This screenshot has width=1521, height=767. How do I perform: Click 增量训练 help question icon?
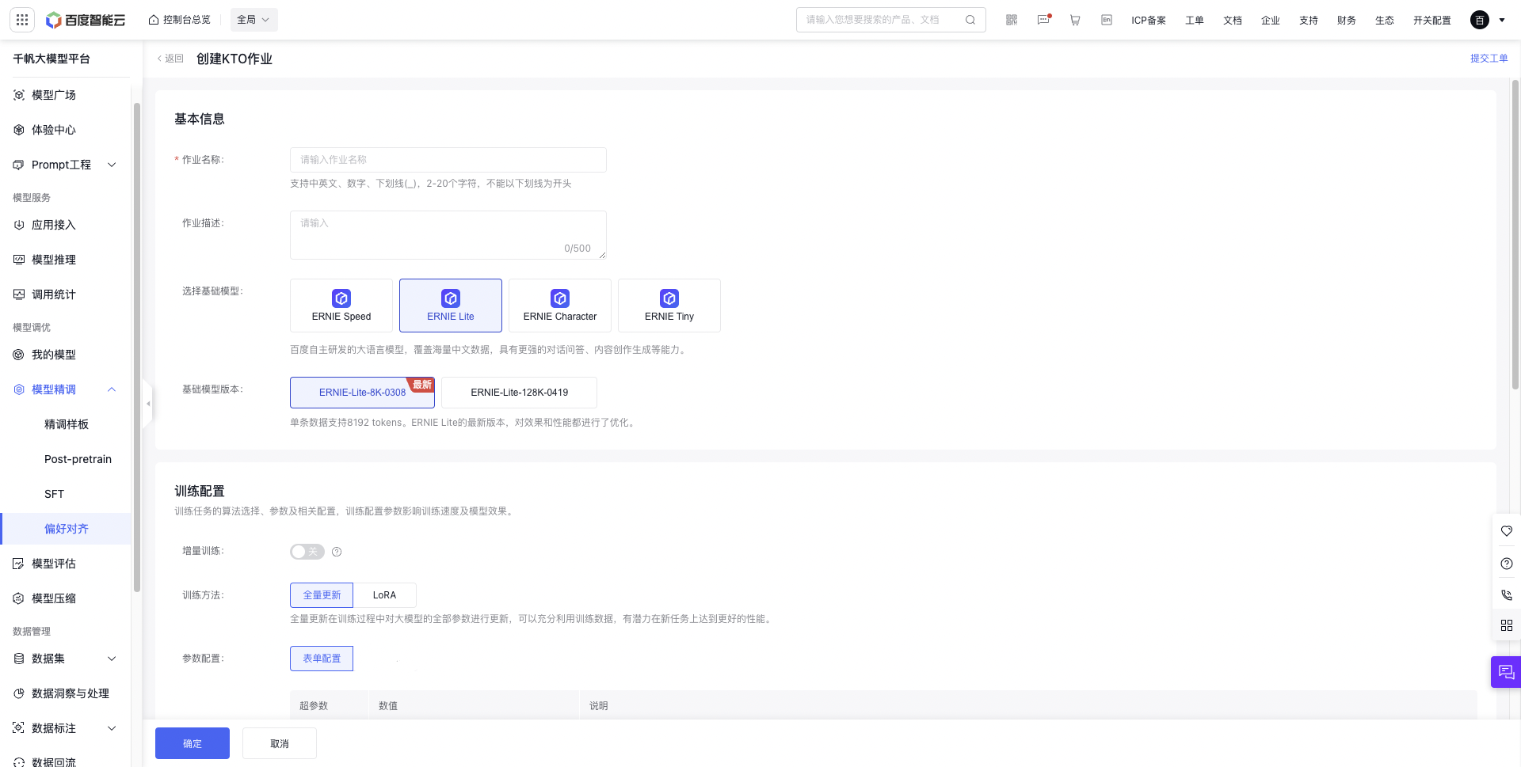tap(337, 552)
